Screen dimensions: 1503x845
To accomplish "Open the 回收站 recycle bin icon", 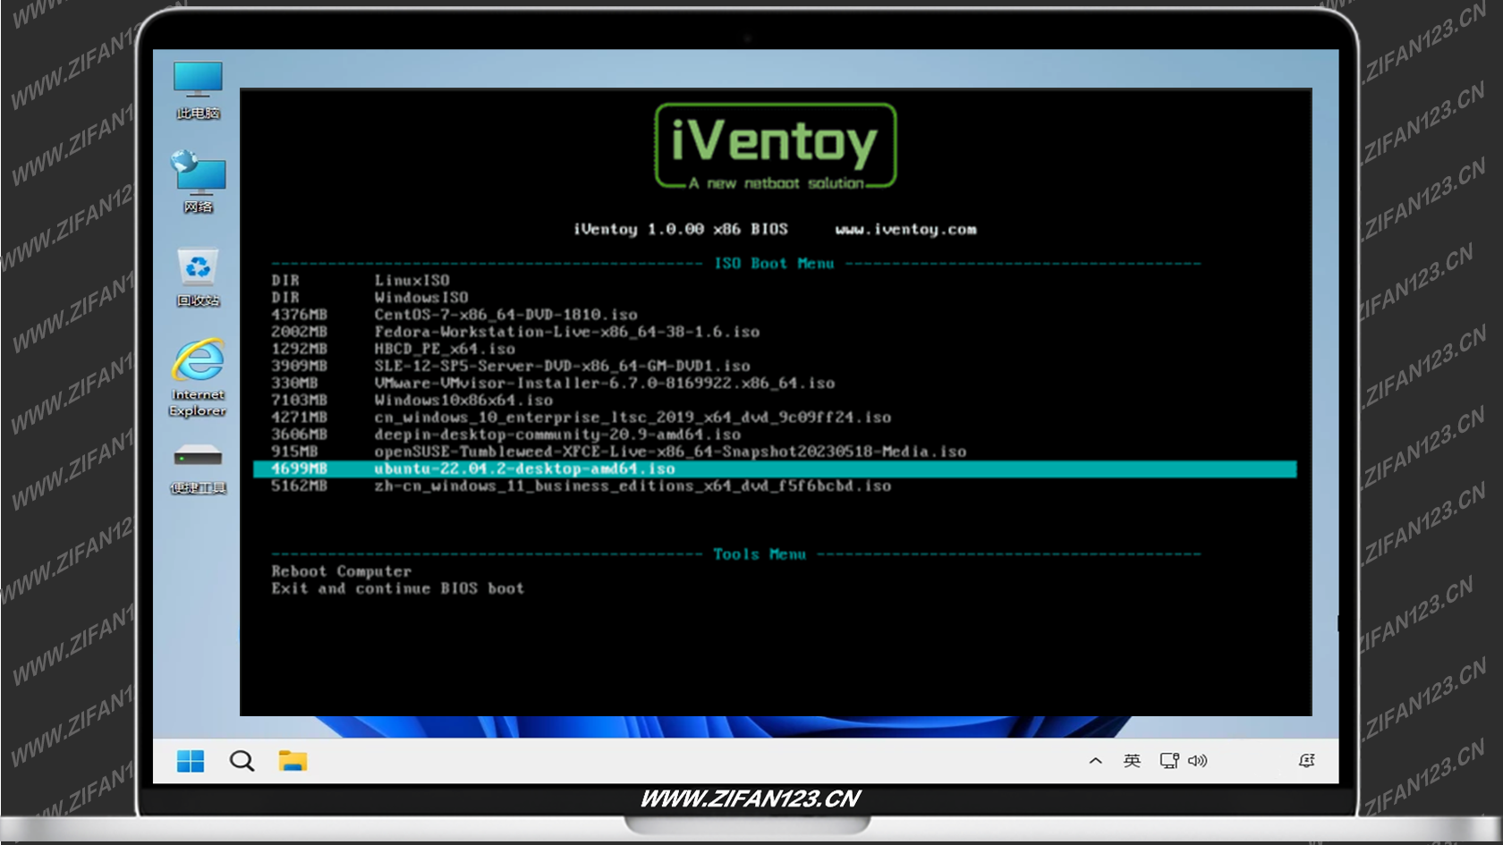I will [x=198, y=277].
